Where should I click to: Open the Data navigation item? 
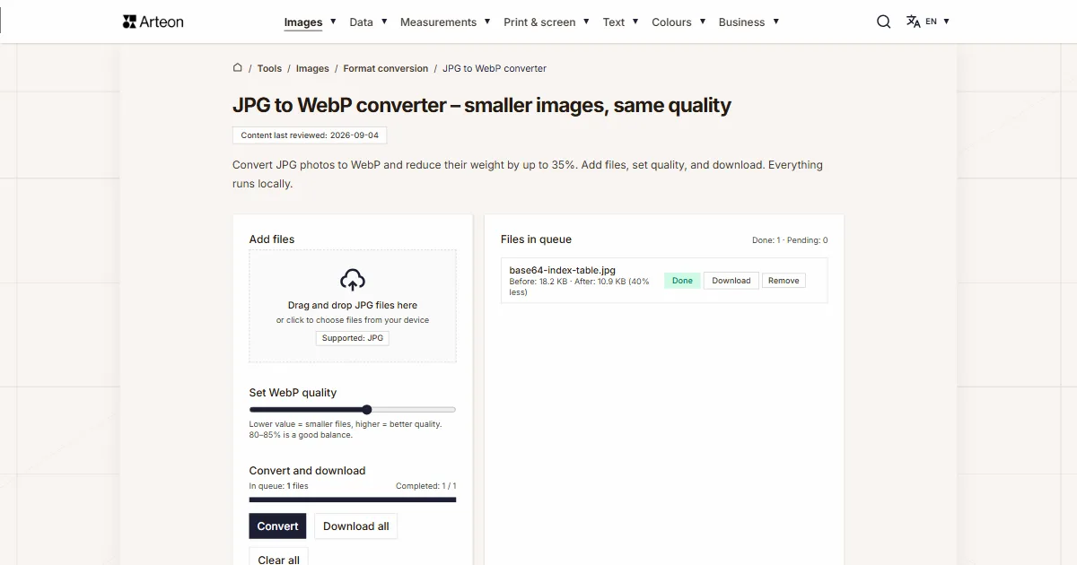tap(362, 22)
